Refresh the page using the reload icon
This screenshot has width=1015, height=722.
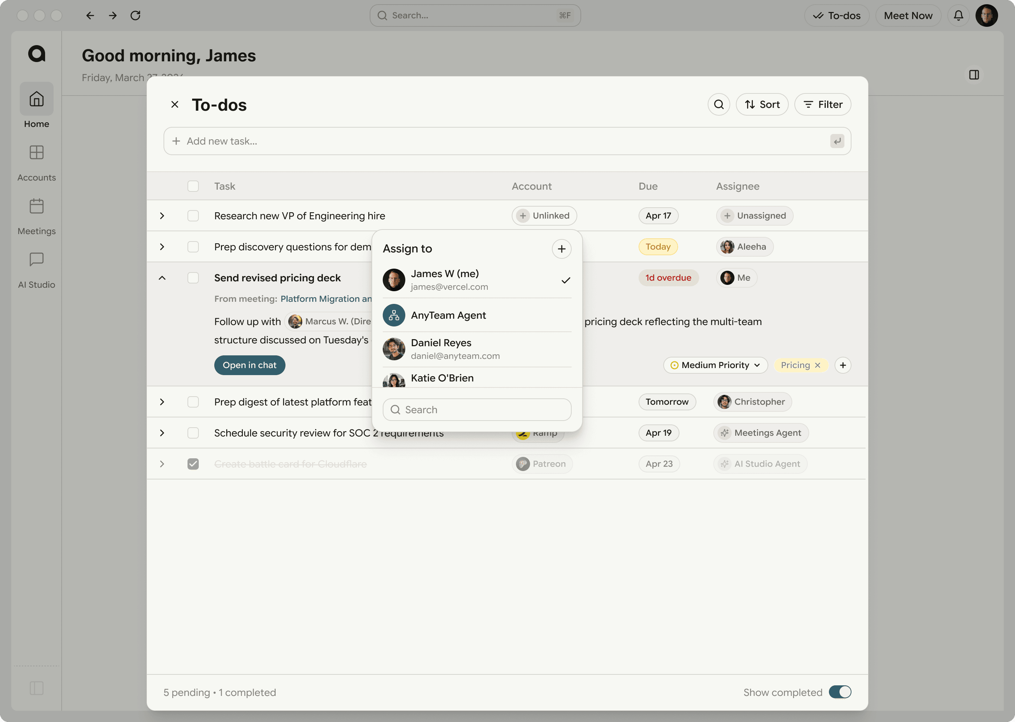pyautogui.click(x=136, y=15)
